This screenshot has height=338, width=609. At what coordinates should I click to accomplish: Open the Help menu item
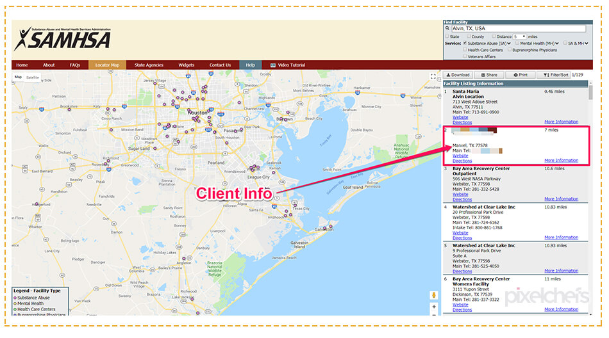251,65
